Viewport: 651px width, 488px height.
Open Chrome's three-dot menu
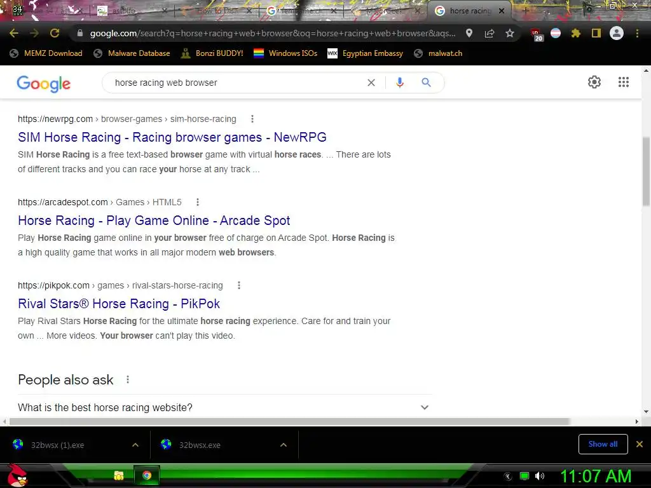point(637,33)
